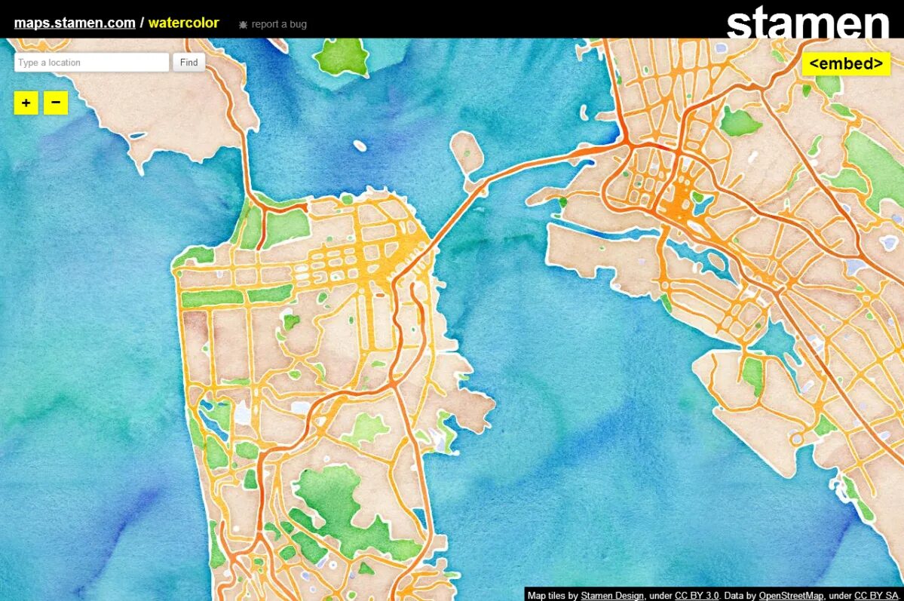
Task: Click the stamen logo
Action: [x=807, y=23]
